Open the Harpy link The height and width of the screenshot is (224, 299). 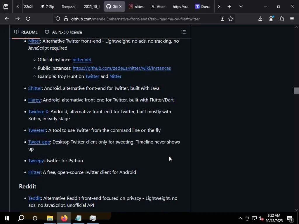[x=34, y=100]
